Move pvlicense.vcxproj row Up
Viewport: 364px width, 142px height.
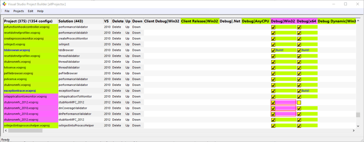[127, 79]
